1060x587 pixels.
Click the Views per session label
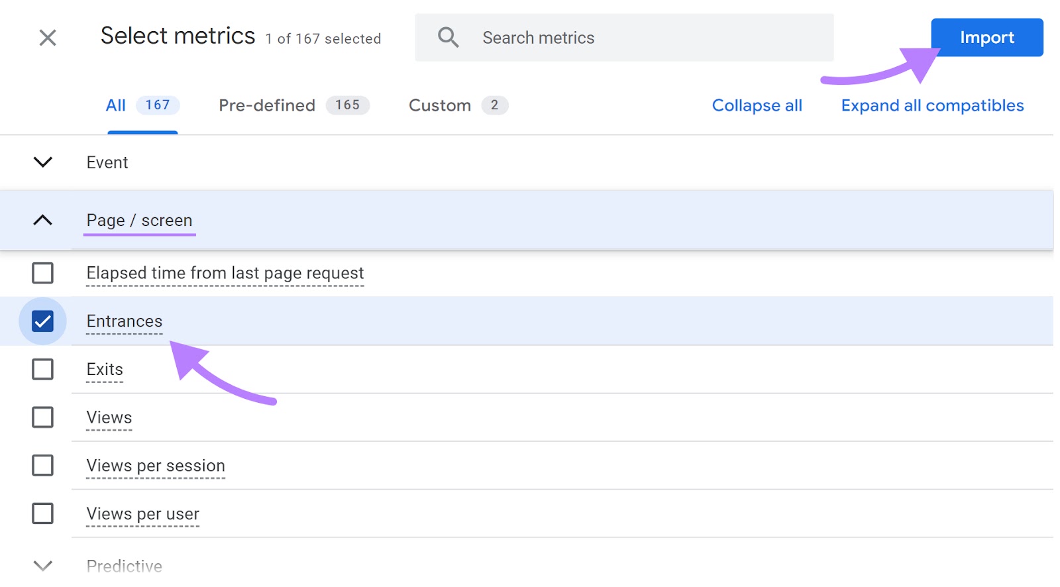156,466
